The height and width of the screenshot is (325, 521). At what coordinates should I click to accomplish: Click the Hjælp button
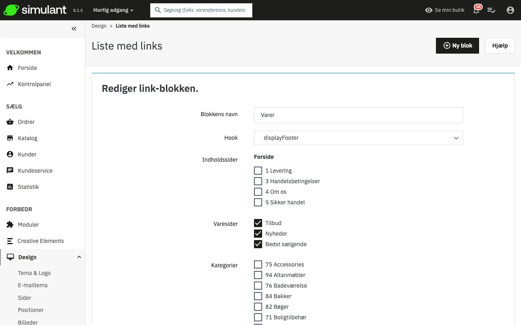click(500, 46)
